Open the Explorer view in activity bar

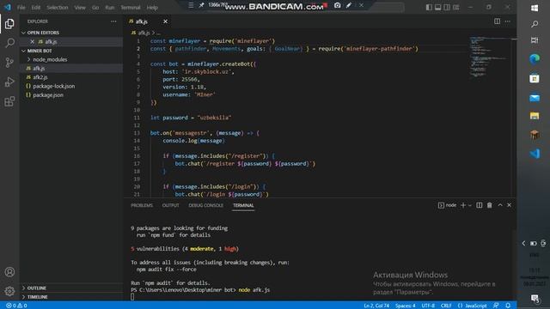[9, 24]
